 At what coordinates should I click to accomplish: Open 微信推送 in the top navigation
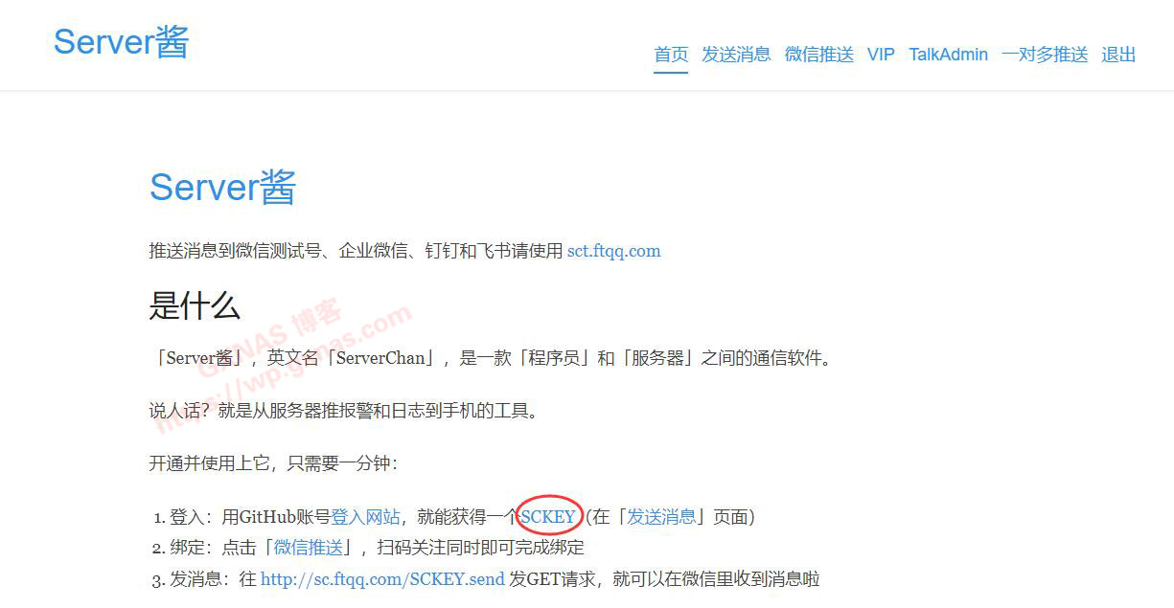[819, 55]
